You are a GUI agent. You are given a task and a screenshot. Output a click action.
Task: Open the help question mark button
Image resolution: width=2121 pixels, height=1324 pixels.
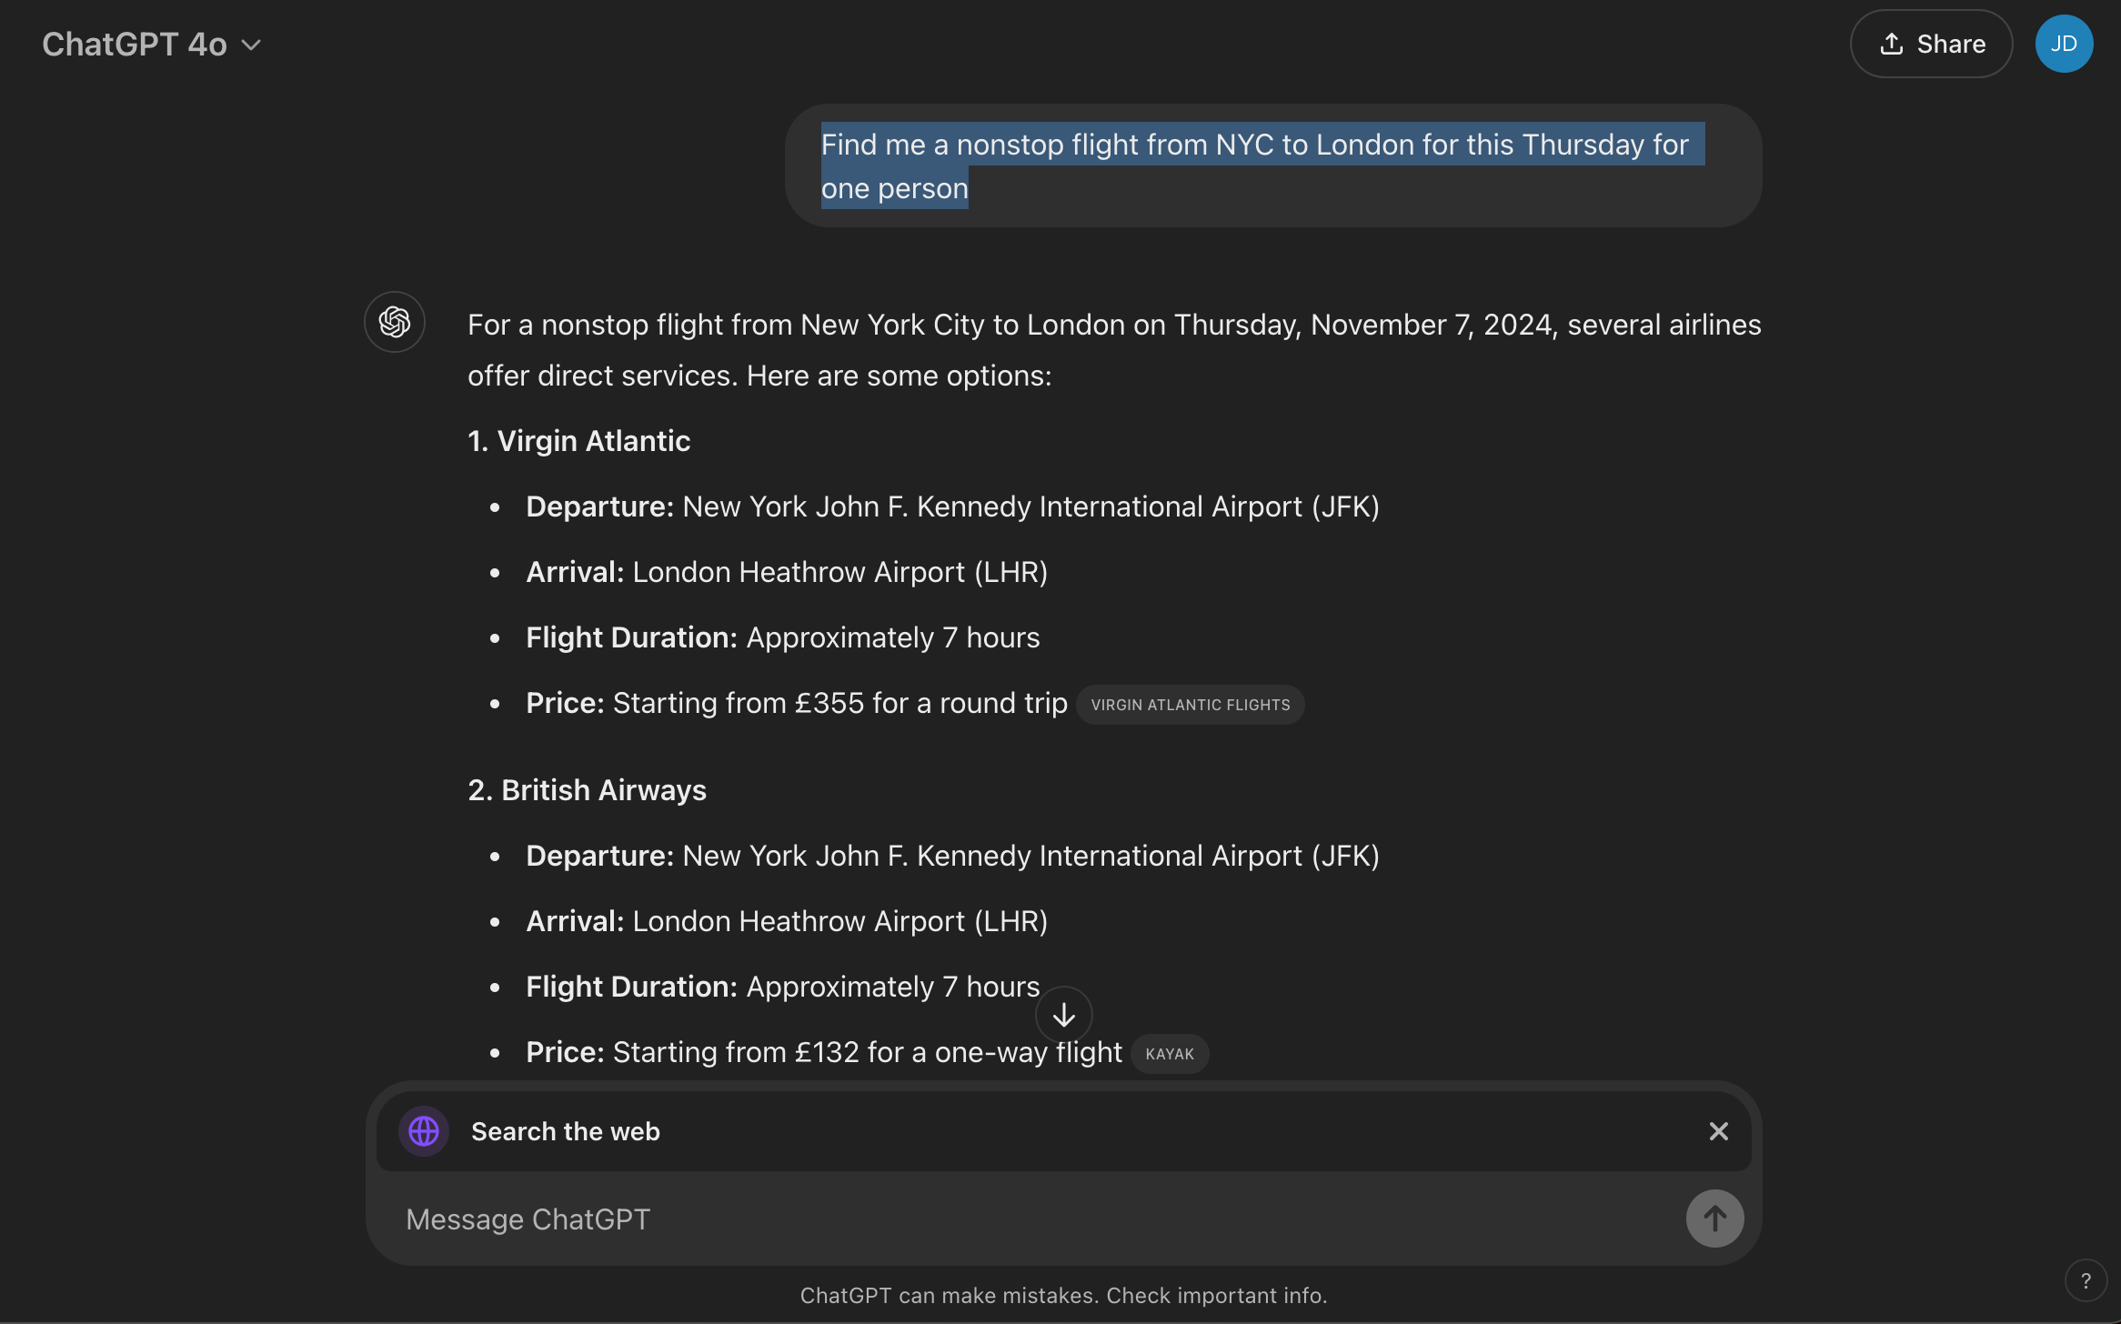[x=2086, y=1280]
